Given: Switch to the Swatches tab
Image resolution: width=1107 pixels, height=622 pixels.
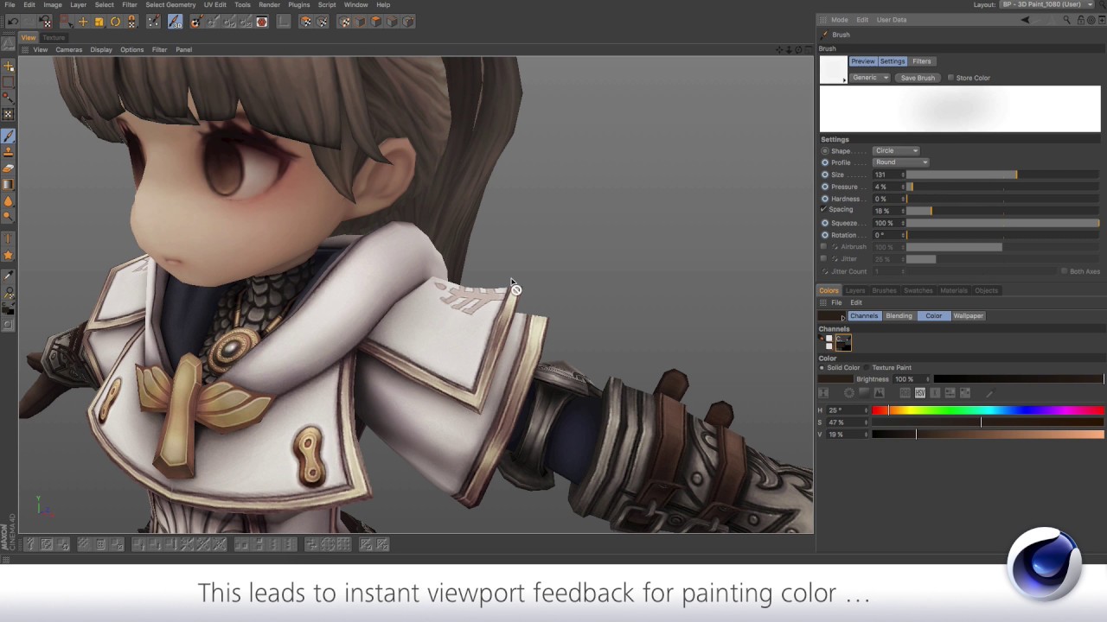Looking at the screenshot, I should (x=918, y=290).
